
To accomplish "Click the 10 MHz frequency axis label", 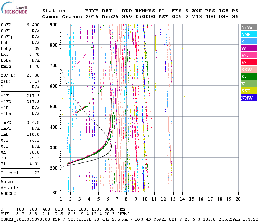I will 145,199.
